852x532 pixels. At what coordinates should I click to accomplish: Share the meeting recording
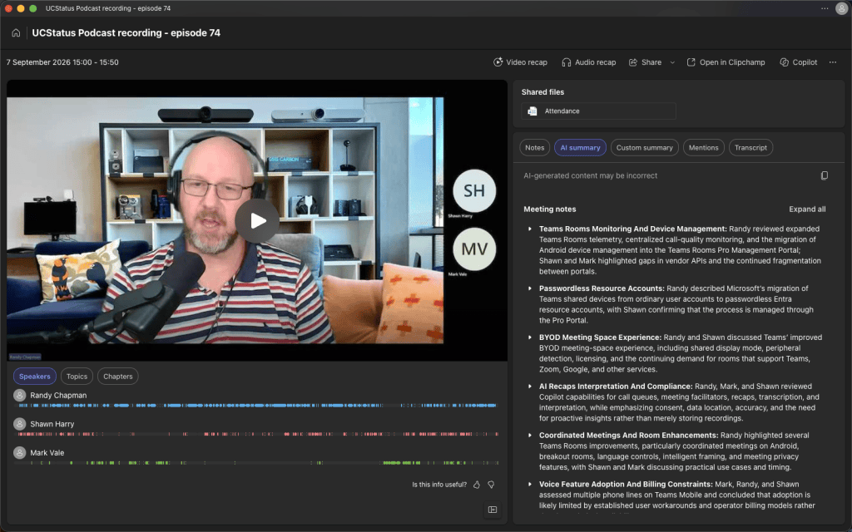tap(645, 62)
